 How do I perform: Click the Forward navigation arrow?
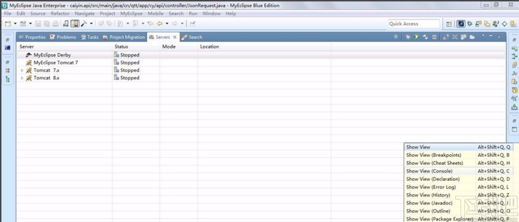tap(174, 24)
